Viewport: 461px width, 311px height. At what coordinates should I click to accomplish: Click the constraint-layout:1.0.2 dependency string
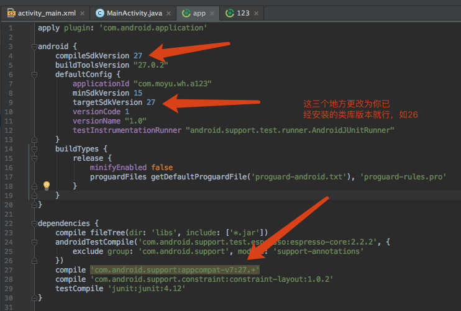[212, 279]
